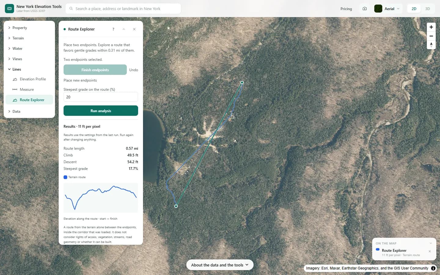This screenshot has width=440, height=275.
Task: Select Route Explorer in sidebar
Action: click(29, 100)
